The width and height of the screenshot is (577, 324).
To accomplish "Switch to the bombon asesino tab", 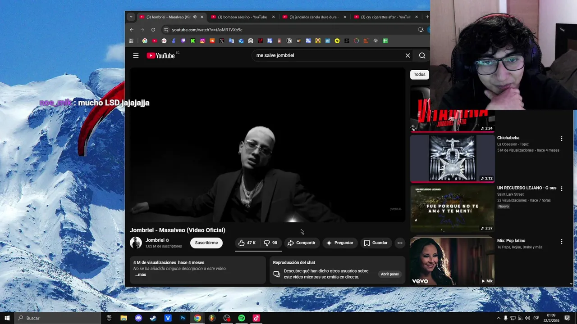I will coord(242,17).
